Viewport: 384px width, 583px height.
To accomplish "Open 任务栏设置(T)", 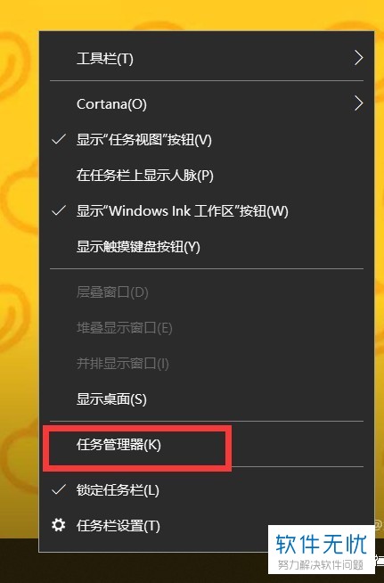I will pos(207,526).
